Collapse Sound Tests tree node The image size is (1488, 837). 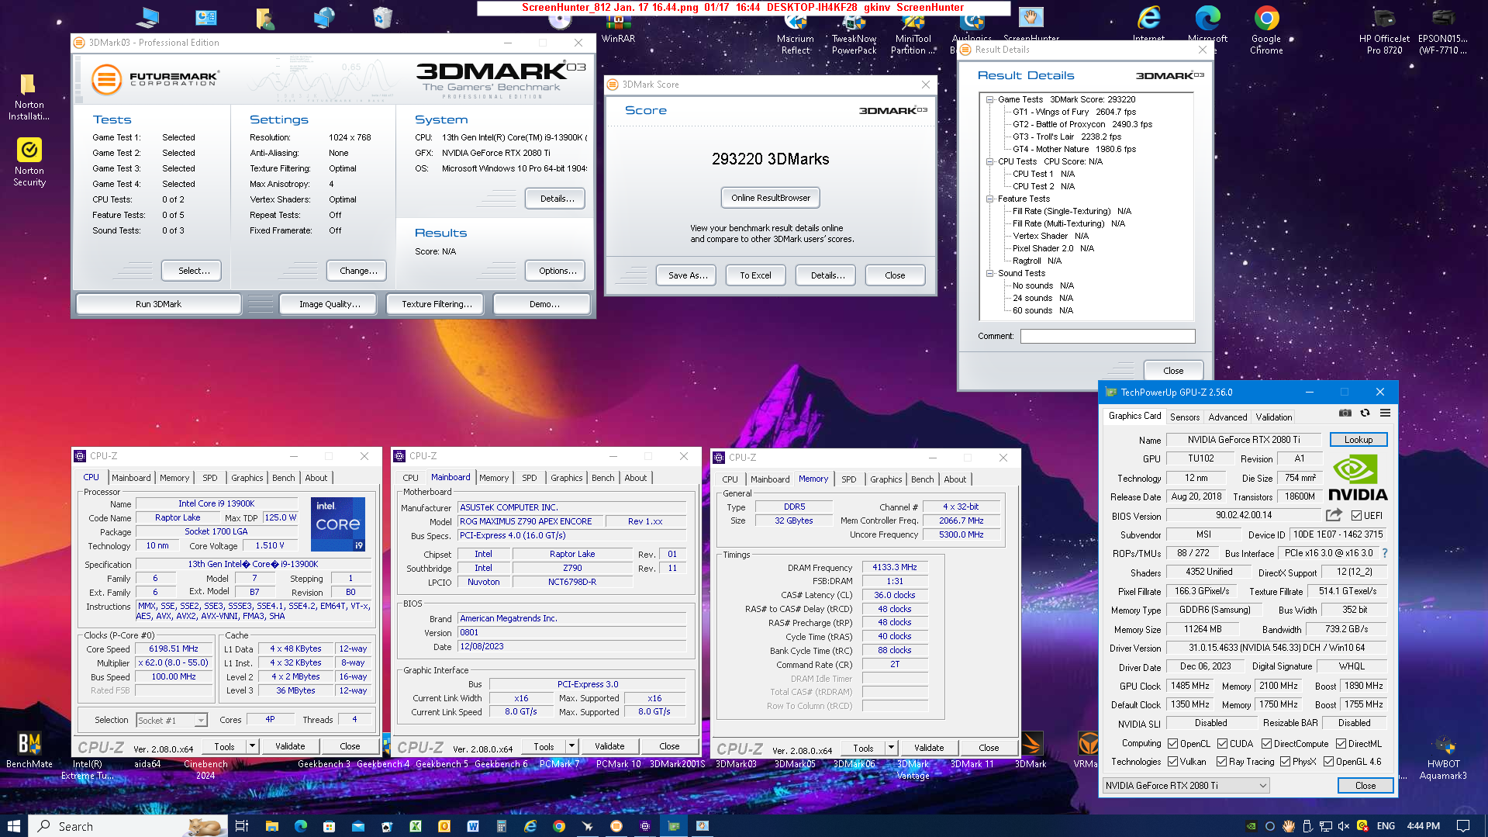pos(989,273)
